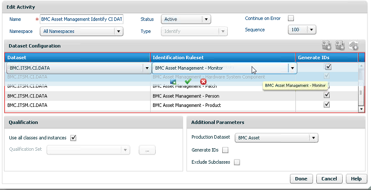This screenshot has height=190, width=371.
Task: Select the BMC Asset Management - Product row
Action: pyautogui.click(x=182, y=105)
